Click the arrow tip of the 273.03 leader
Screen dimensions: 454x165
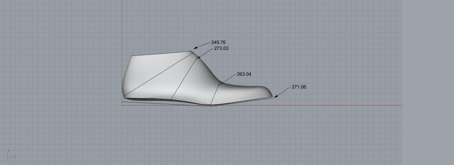click(199, 57)
